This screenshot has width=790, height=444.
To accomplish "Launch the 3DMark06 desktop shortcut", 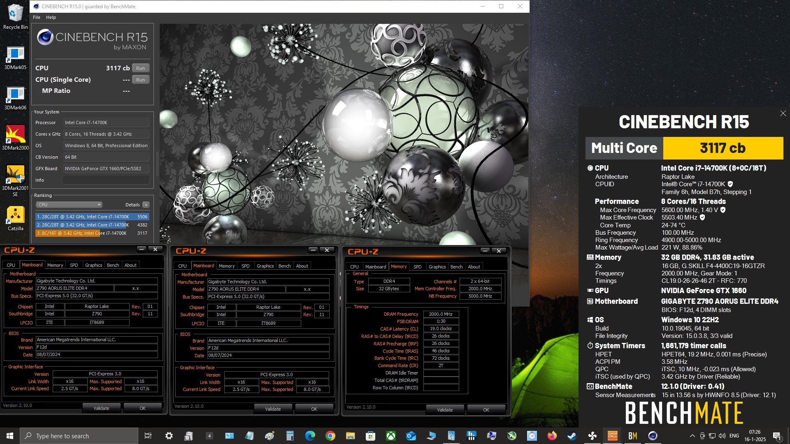I will pyautogui.click(x=15, y=98).
